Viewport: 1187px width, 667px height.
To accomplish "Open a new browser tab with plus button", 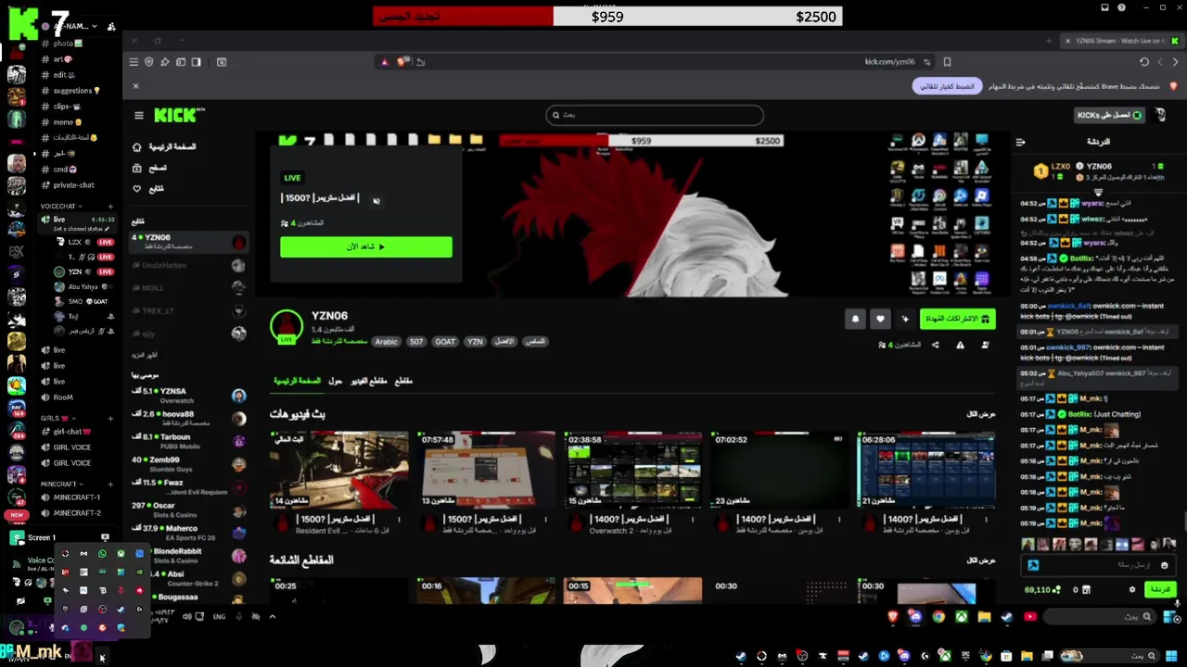I will (1049, 41).
